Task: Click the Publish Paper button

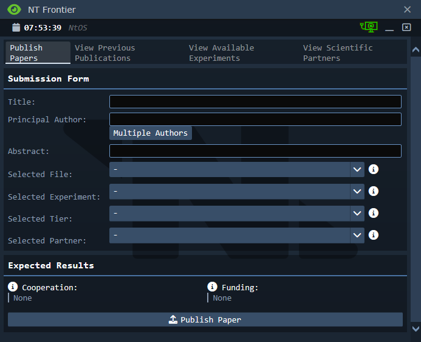Action: coord(205,319)
